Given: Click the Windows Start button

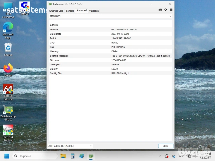Looking at the screenshot, I should (6, 156).
